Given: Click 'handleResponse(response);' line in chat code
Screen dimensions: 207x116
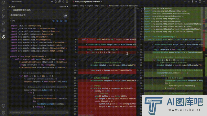Looking at the screenshot, I should click(x=51, y=104).
